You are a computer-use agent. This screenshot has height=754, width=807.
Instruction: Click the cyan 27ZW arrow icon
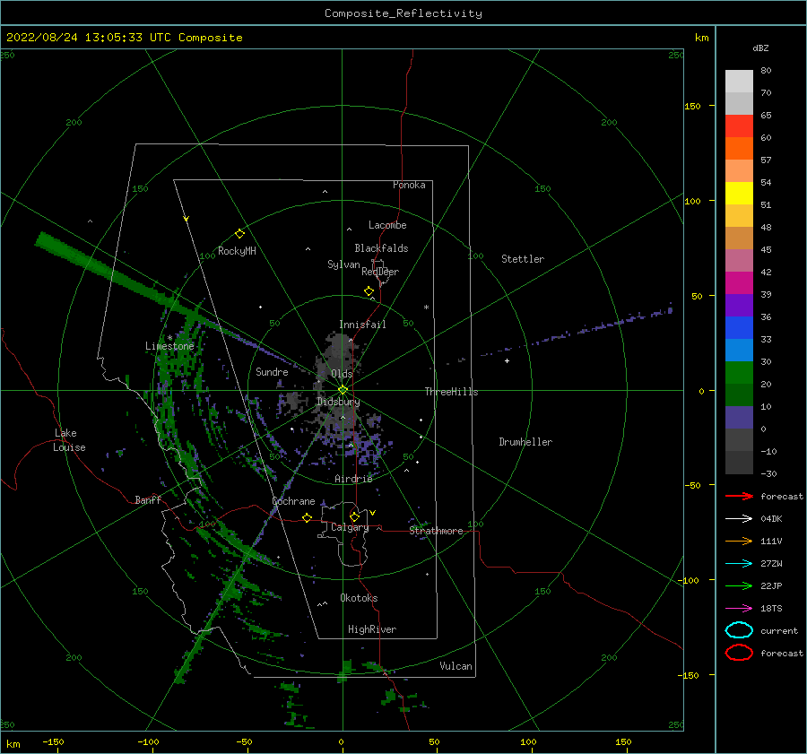[x=739, y=564]
